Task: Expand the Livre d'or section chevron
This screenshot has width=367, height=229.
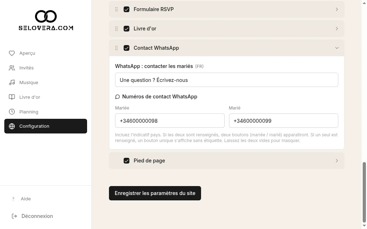Action: 337,29
